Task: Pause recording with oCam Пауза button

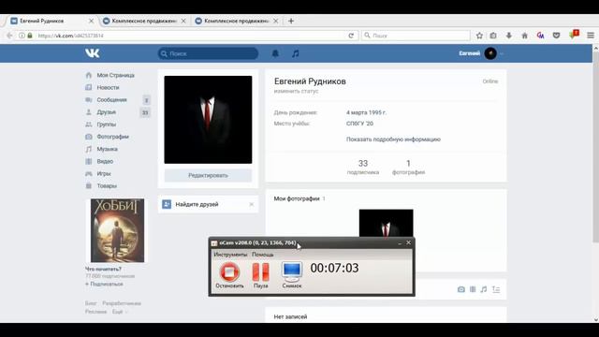Action: (260, 275)
